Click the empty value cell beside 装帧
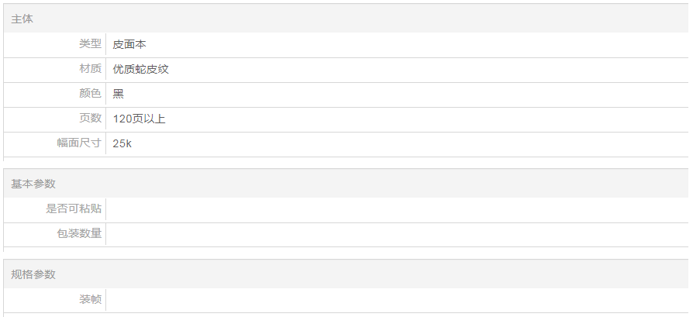This screenshot has width=693, height=317. (x=395, y=299)
